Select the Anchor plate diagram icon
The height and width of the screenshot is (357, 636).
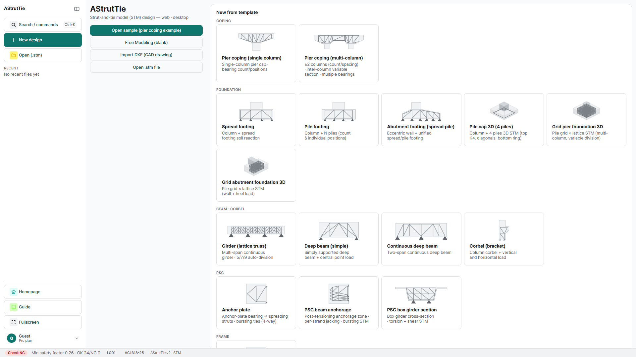coord(256,294)
